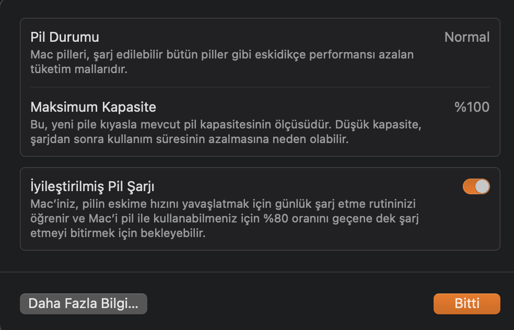Click the %100 capacity value
This screenshot has width=514, height=330.
pos(472,107)
